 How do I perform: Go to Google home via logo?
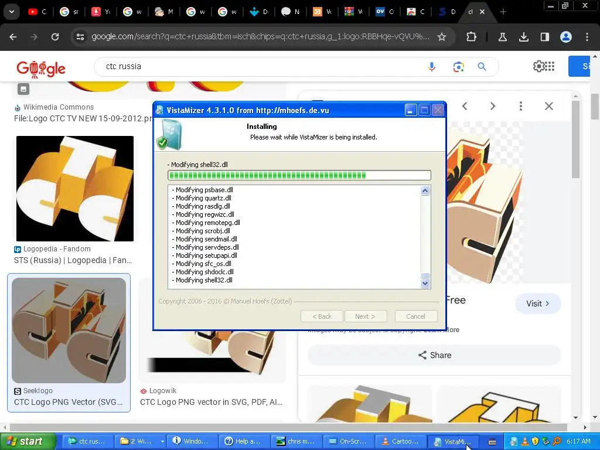(x=41, y=69)
